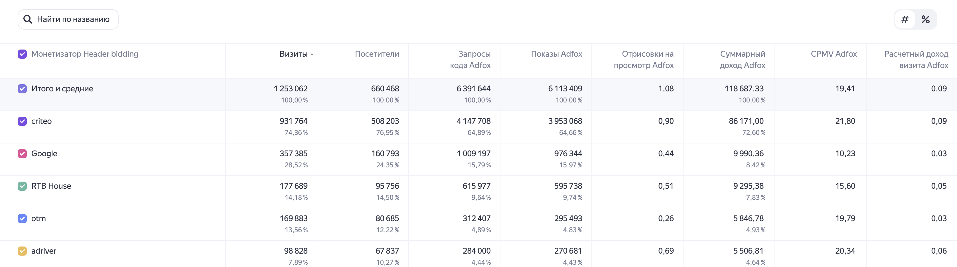Click the Визиты column header
The image size is (957, 267).
293,54
